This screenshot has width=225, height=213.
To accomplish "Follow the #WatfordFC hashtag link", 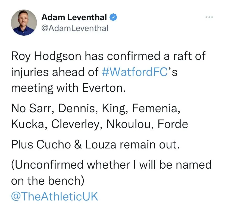I will point(135,72).
